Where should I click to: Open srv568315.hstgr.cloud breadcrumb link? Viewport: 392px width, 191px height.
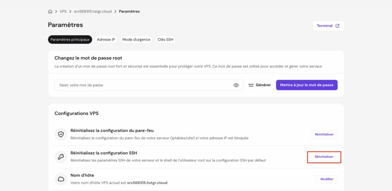tap(93, 11)
